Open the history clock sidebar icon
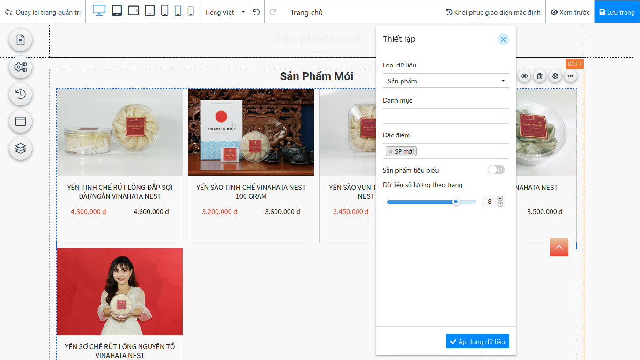 21,94
